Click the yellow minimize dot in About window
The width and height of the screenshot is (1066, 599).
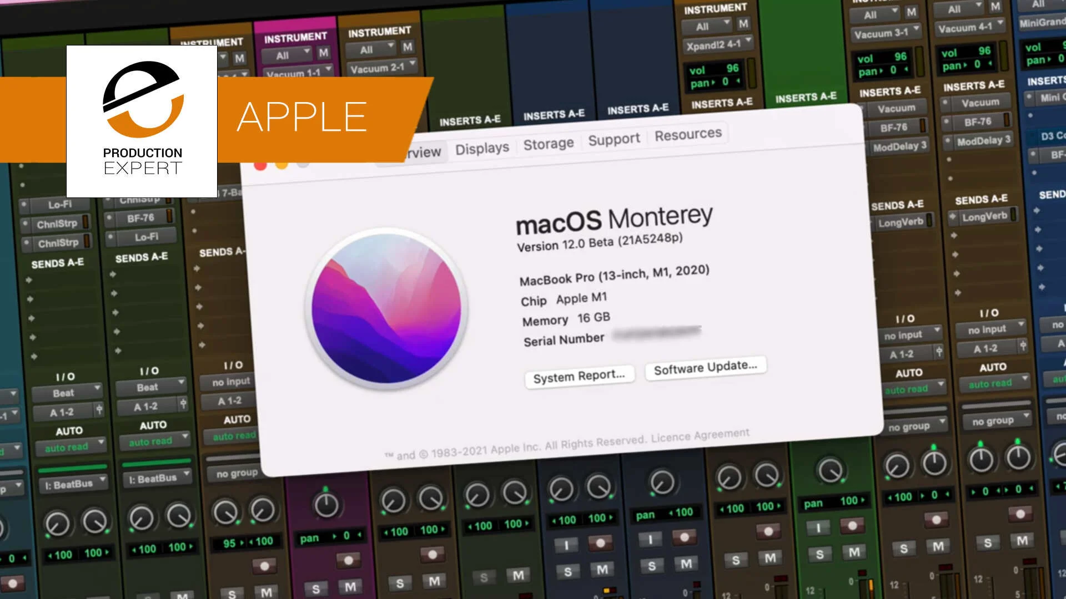(281, 165)
